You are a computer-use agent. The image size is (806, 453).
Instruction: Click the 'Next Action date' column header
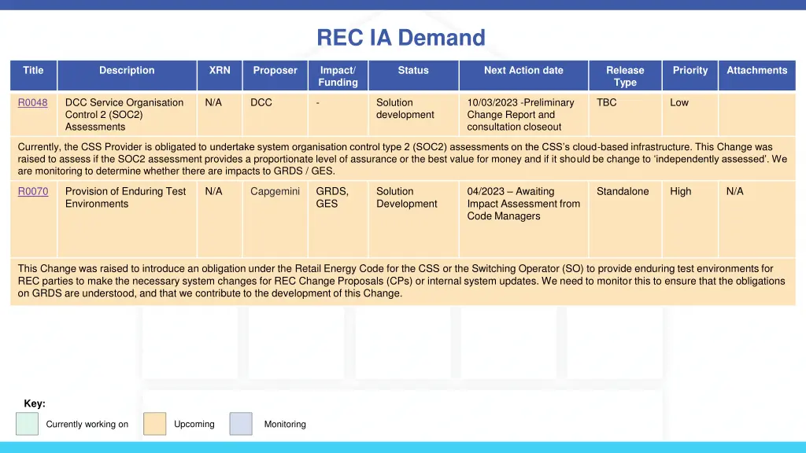[523, 75]
